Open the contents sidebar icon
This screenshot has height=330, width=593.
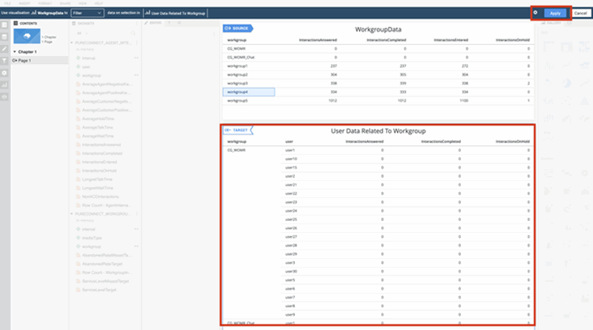coord(5,25)
